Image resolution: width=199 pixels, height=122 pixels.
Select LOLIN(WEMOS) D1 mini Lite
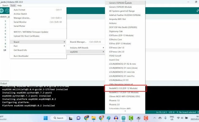coord(125,72)
